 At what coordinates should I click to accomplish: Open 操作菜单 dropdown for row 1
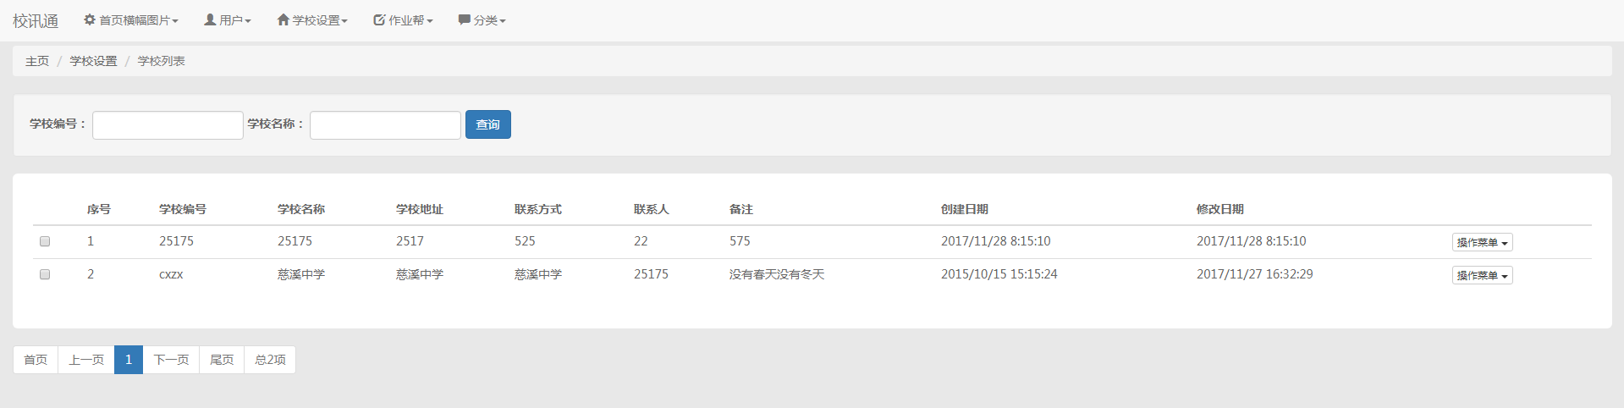click(x=1482, y=242)
